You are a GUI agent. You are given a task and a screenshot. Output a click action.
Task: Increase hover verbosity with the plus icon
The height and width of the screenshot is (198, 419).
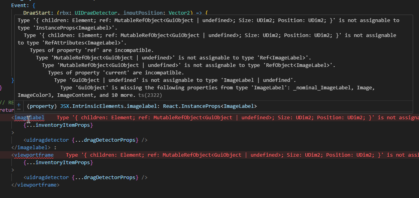[x=19, y=104]
